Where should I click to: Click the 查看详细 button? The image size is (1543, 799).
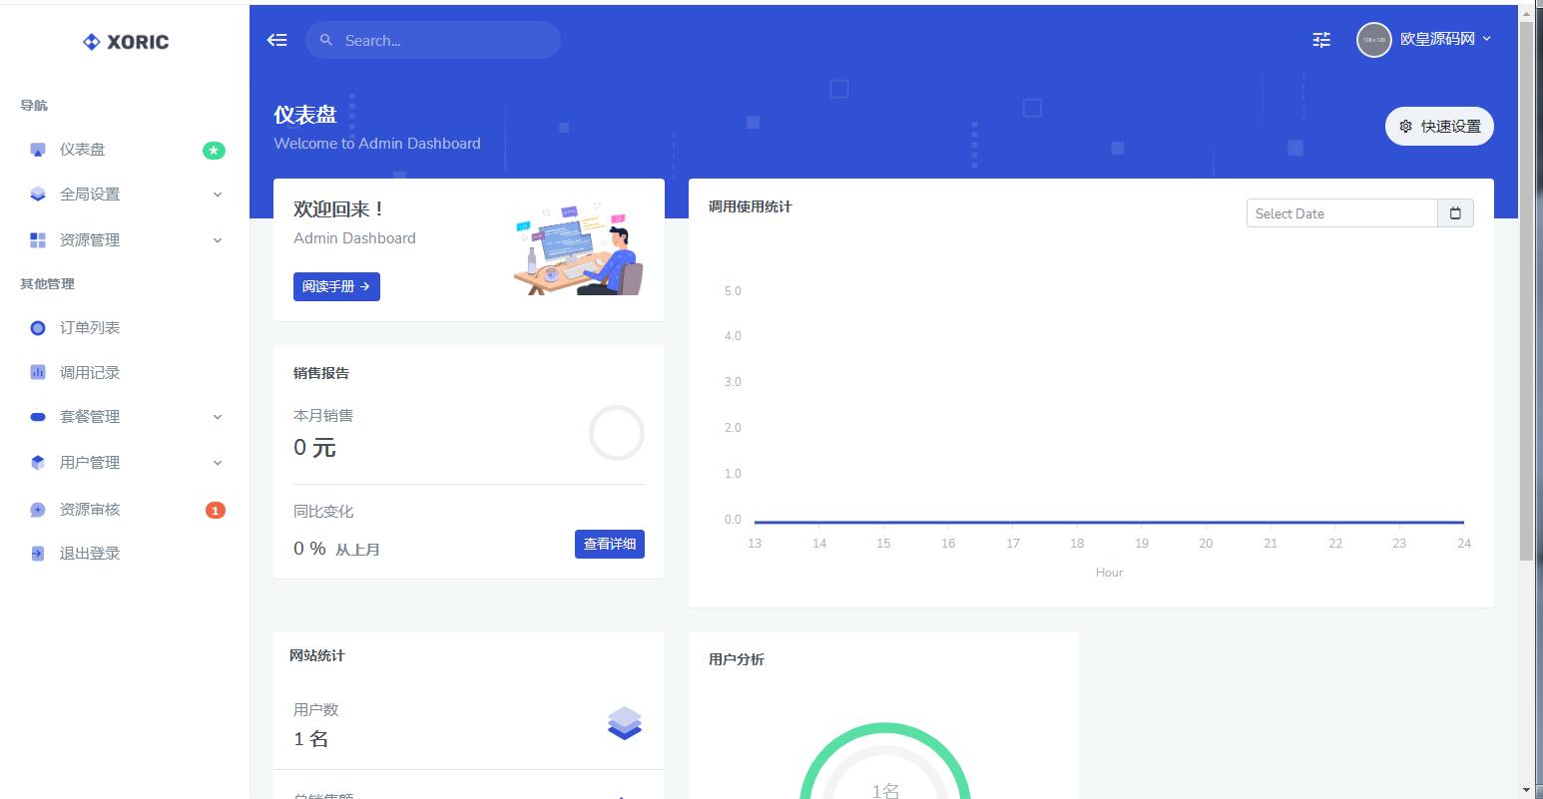click(610, 544)
